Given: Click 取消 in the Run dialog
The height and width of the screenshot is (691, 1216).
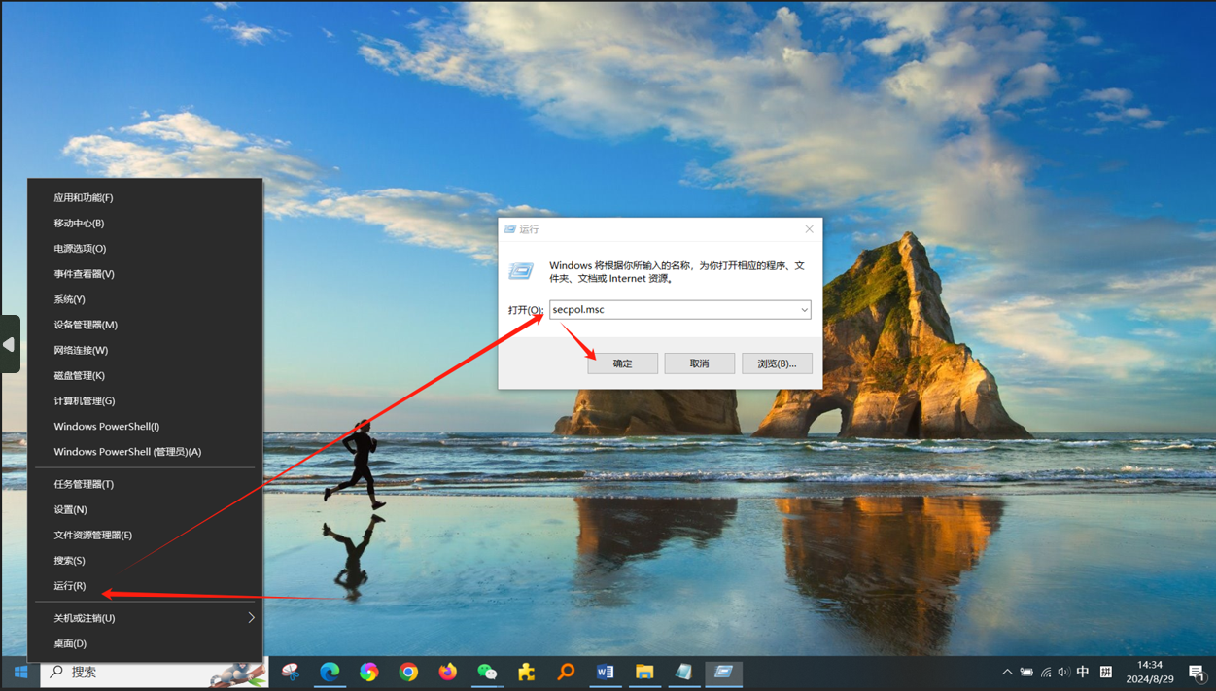Looking at the screenshot, I should pos(700,363).
